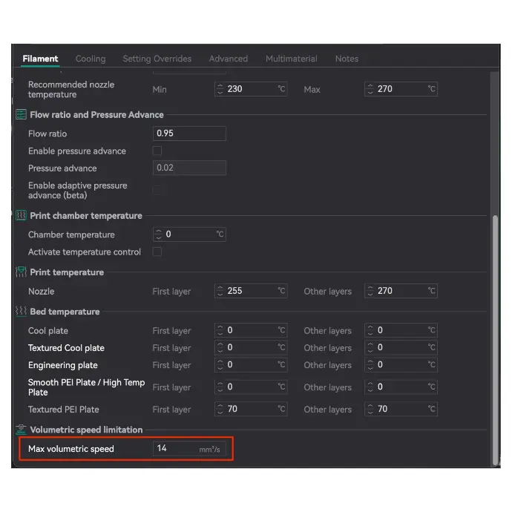Viewport: 512px width, 512px height.
Task: Click stepper arrows on Nozzle first layer temperature
Action: (220, 292)
